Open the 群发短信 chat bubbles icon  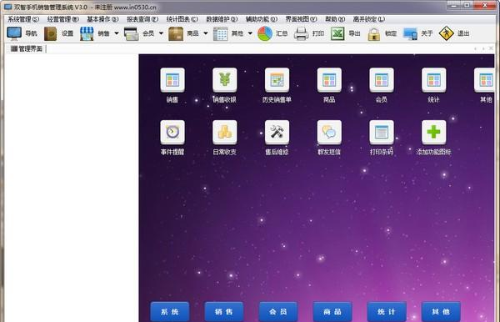coord(329,132)
